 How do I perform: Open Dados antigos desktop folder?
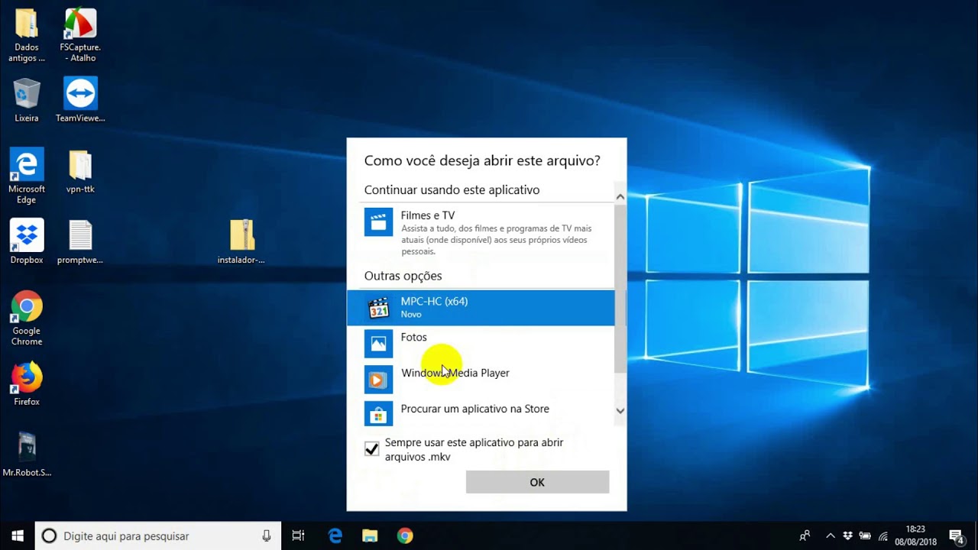coord(27,35)
